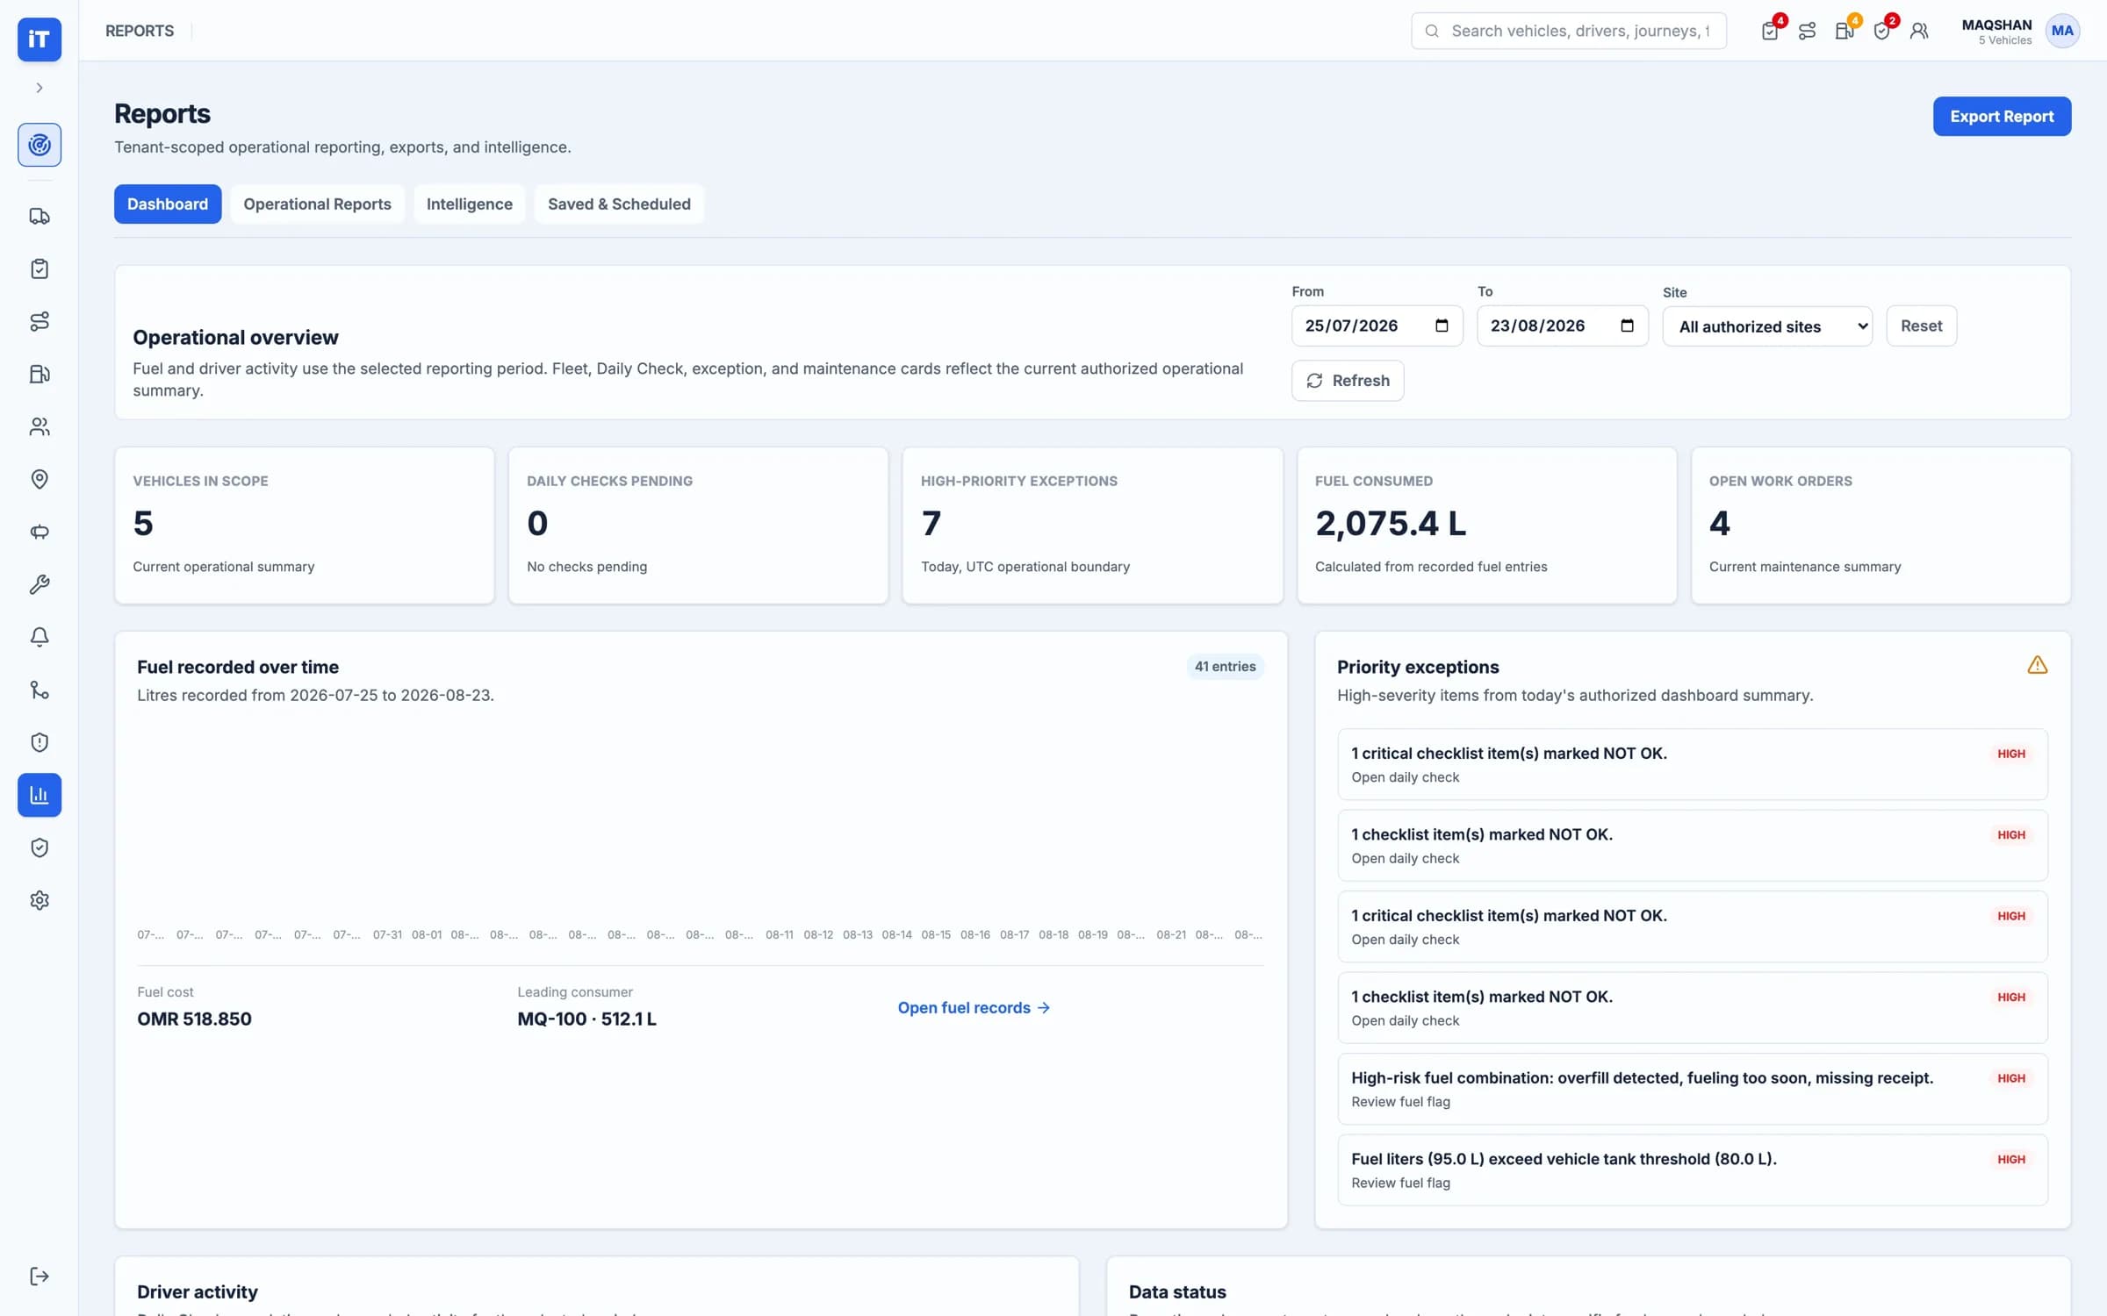Click the leading consumer MQ-100 · 512.1 L
Viewport: 2107px width, 1316px height.
point(586,1019)
